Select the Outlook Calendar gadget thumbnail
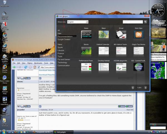The image size is (167, 134). click(x=104, y=51)
